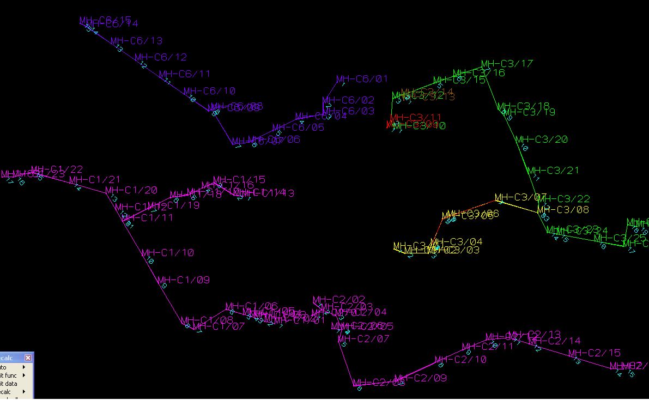Open the Auto submenu entry
Viewport: 649px width, 400px height.
14,367
